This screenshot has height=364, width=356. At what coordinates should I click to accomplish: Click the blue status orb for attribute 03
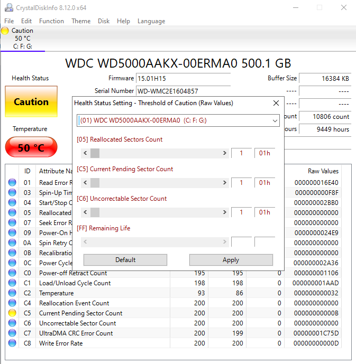tap(12, 192)
